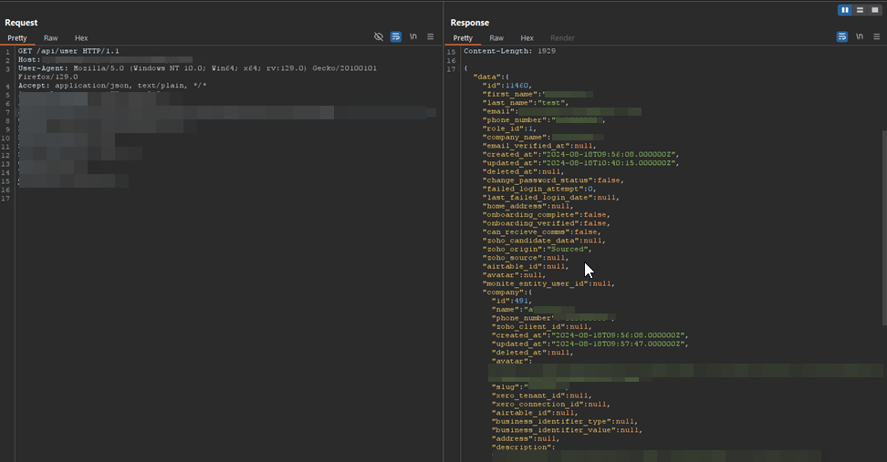Open the Response panel hamburger options menu
Screen dimensions: 887x462
[x=875, y=37]
